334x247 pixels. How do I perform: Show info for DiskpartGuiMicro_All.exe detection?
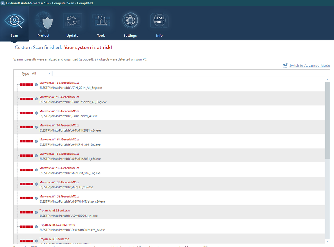[36, 227]
